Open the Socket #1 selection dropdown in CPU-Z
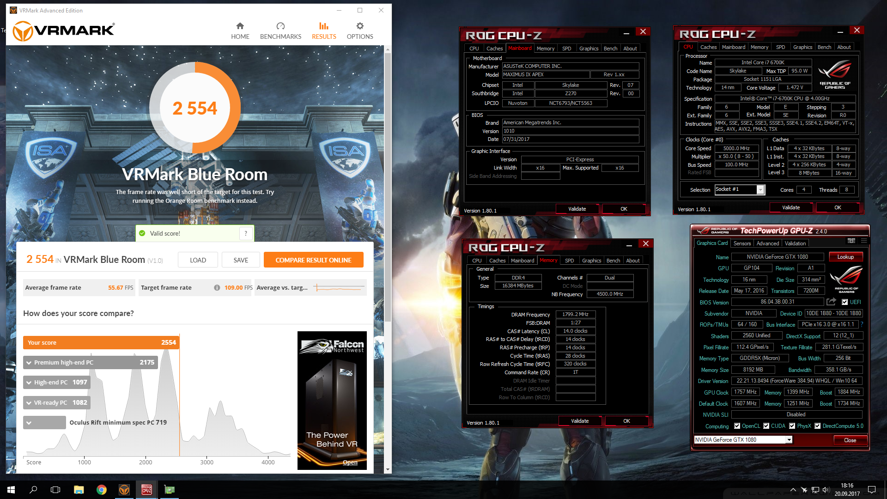 pos(760,190)
